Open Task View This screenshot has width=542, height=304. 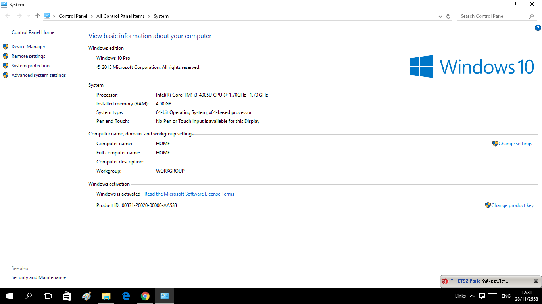(x=48, y=296)
